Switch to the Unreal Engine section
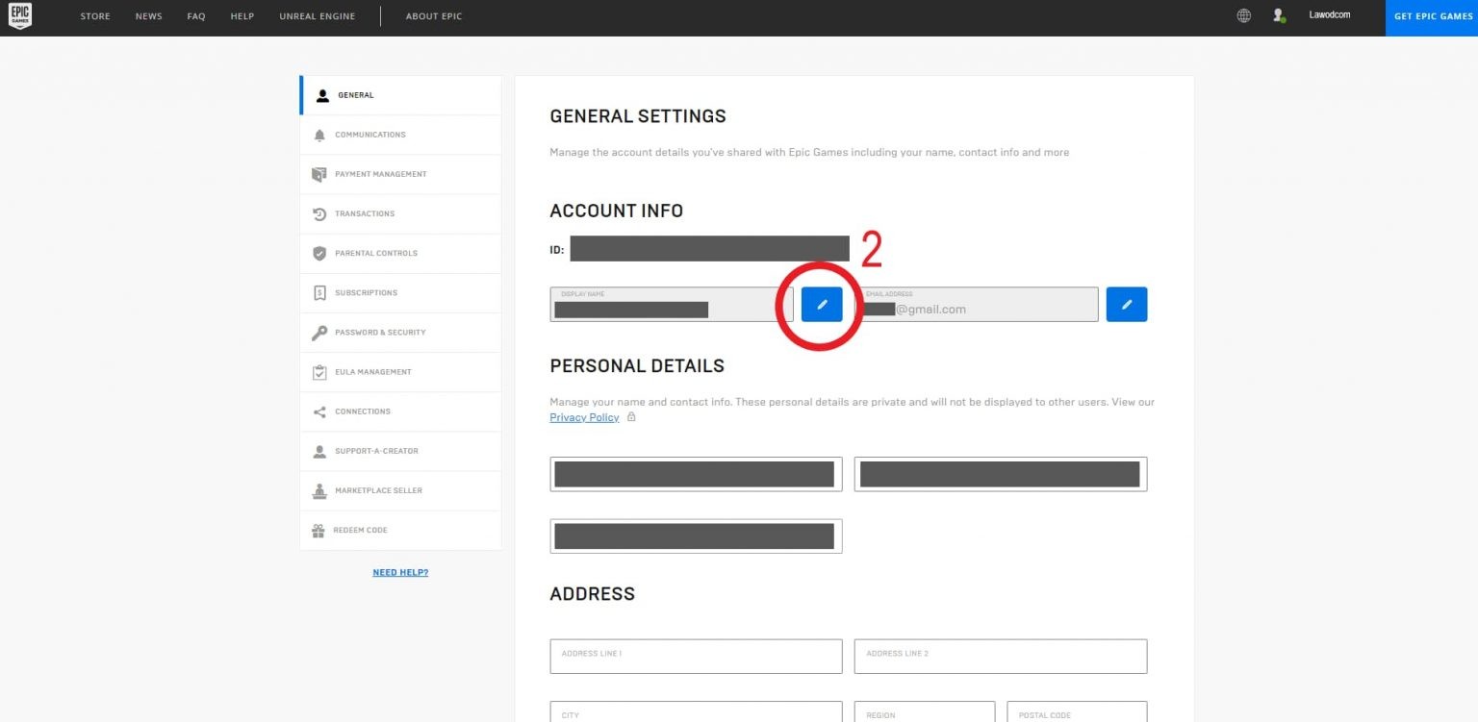 (x=318, y=15)
